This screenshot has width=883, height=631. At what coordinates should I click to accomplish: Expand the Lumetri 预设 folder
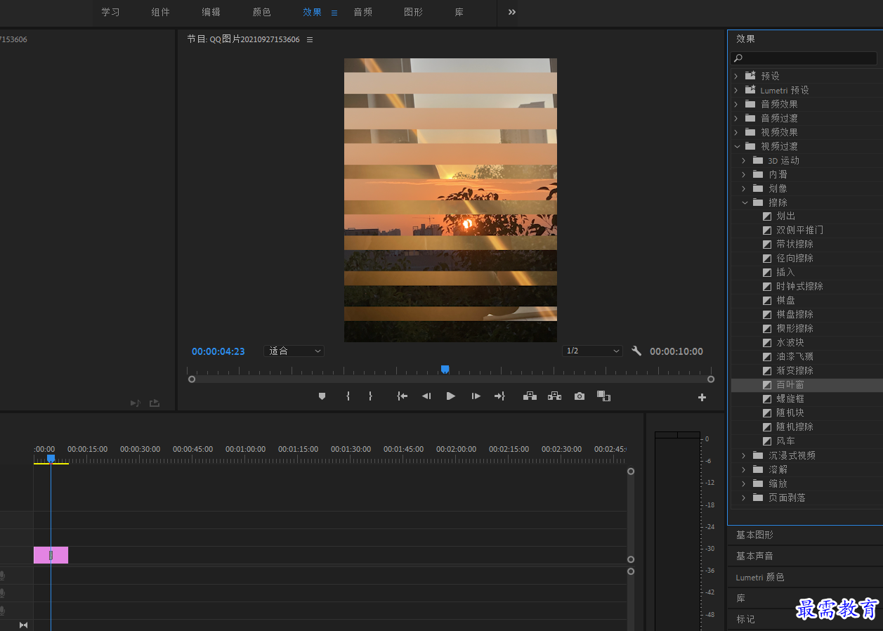tap(736, 90)
